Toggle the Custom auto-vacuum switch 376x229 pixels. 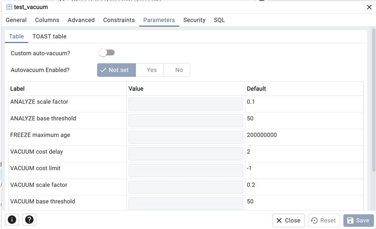[107, 53]
